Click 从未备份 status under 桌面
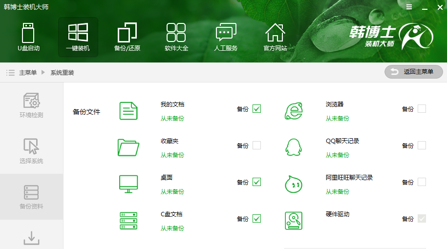 coord(172,192)
